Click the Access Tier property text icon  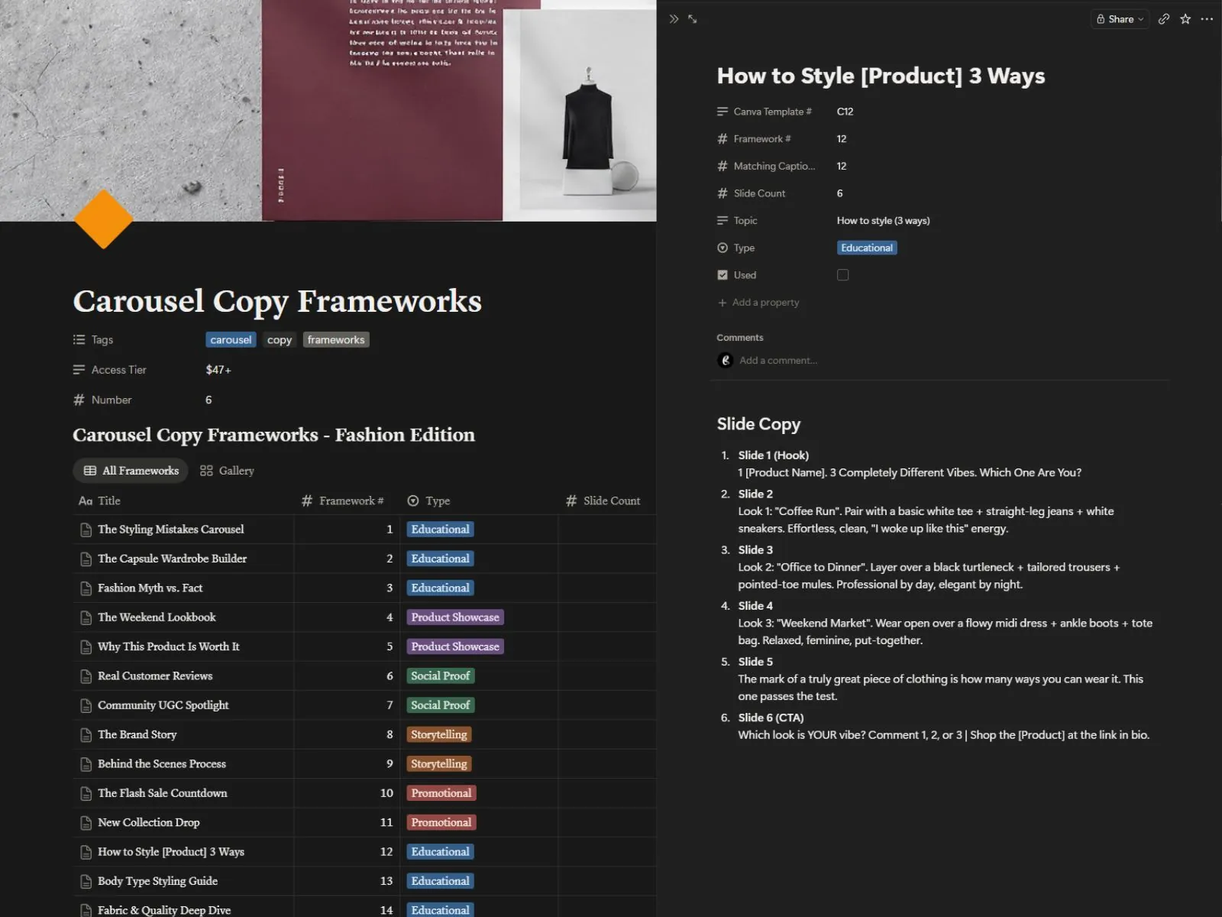coord(79,370)
